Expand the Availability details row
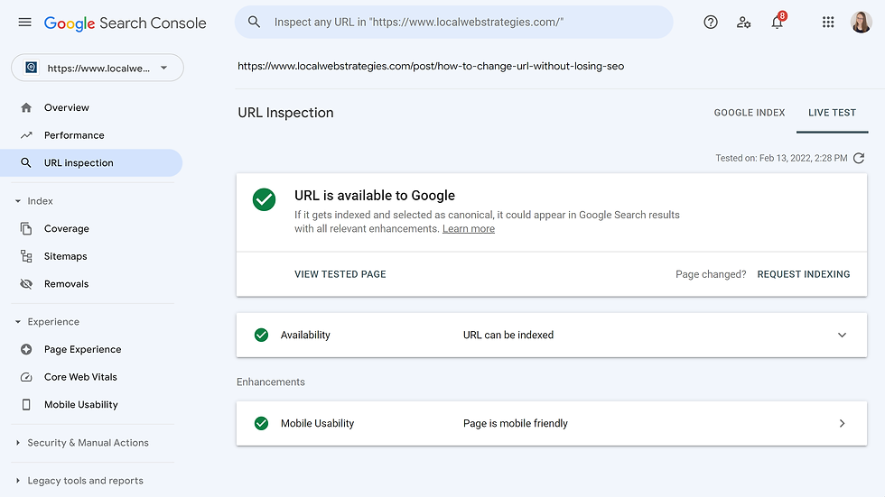This screenshot has height=497, width=885. point(552,336)
